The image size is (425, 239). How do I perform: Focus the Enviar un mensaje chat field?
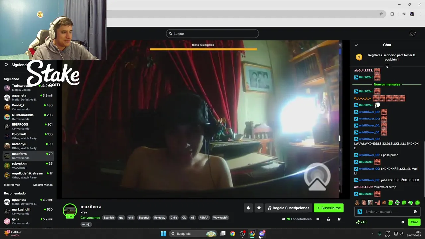click(x=388, y=212)
